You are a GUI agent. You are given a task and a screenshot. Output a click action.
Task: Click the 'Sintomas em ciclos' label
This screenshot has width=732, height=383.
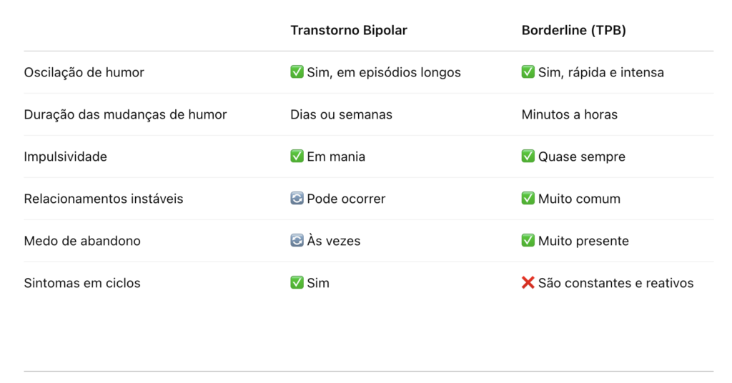tap(82, 283)
